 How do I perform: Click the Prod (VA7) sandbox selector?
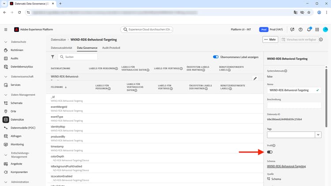271,29
